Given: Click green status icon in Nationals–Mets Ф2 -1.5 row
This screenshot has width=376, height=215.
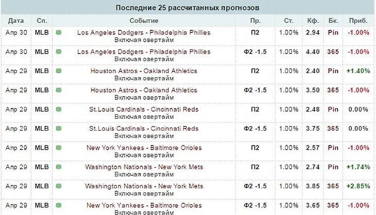Looking at the screenshot, I should pos(58,186).
